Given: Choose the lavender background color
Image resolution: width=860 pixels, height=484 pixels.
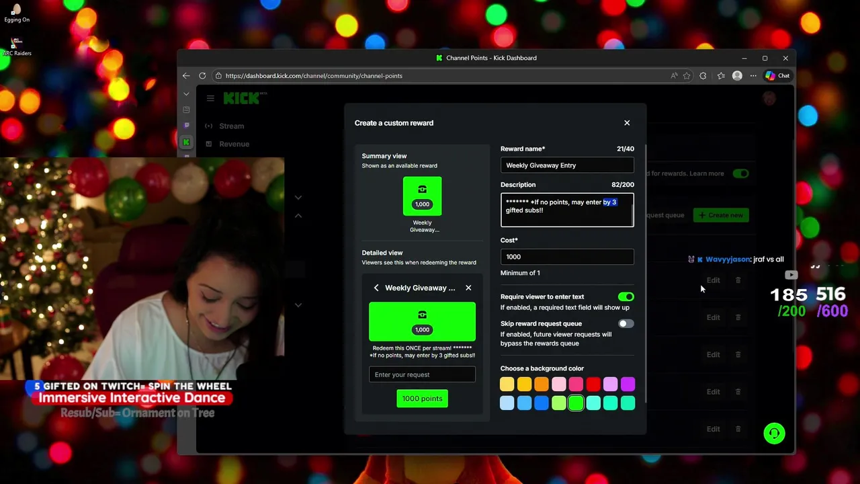Looking at the screenshot, I should coord(610,385).
